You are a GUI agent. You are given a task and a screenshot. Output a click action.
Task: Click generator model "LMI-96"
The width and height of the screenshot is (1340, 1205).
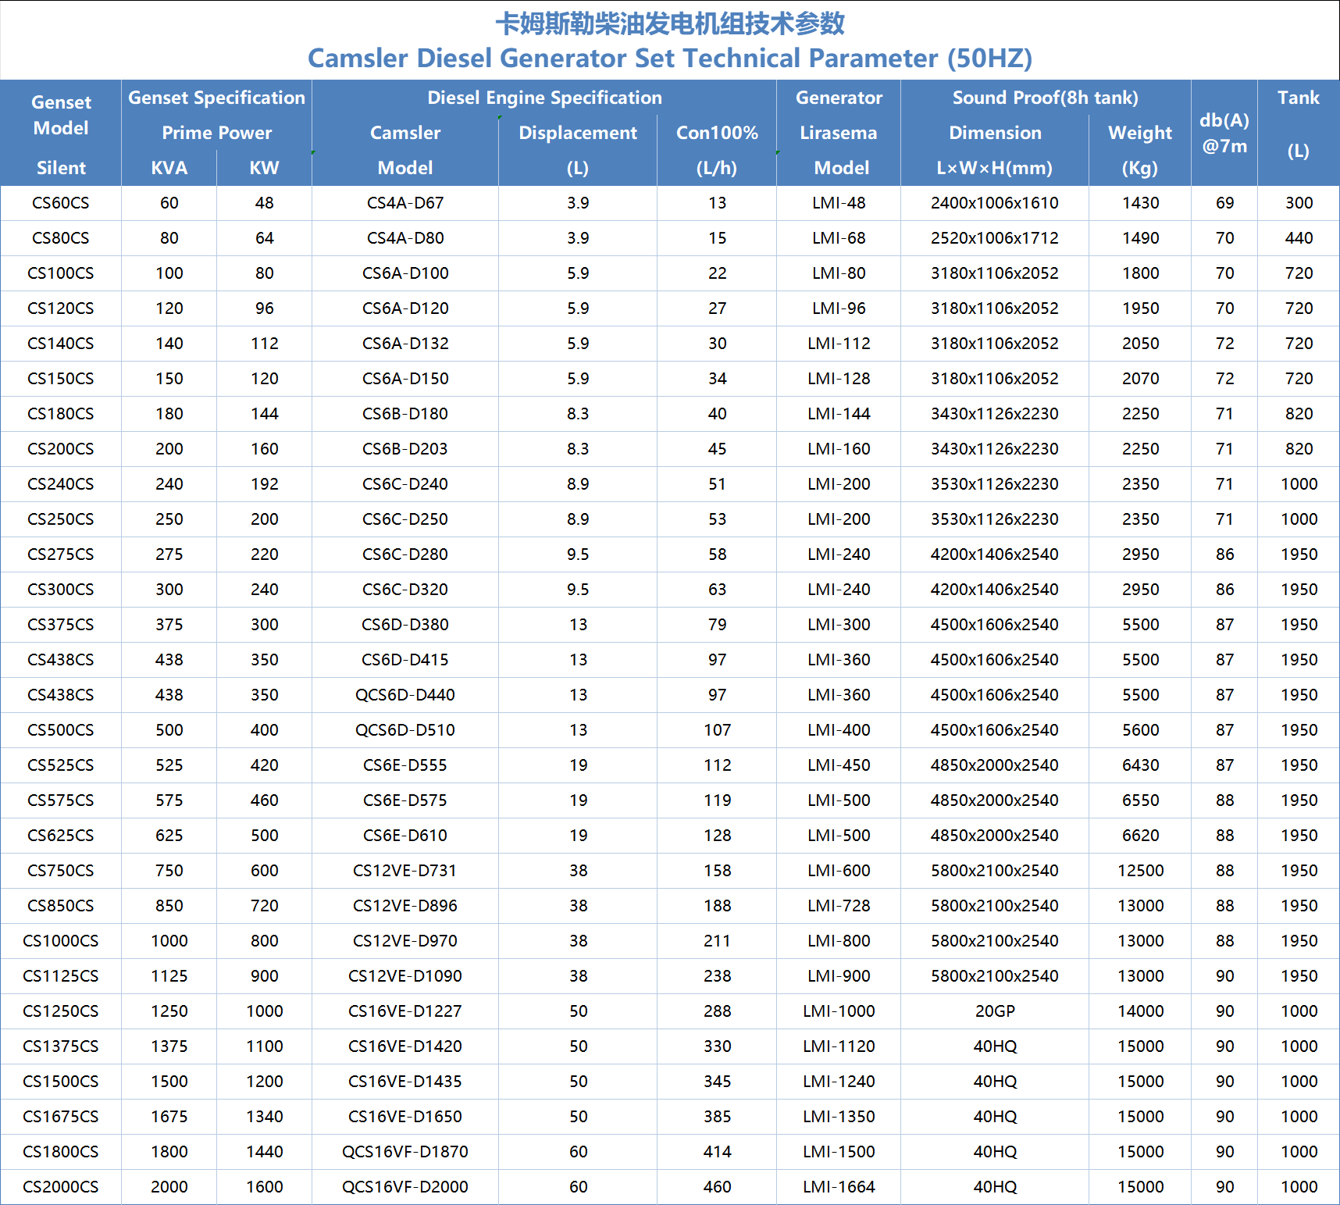[x=839, y=308]
